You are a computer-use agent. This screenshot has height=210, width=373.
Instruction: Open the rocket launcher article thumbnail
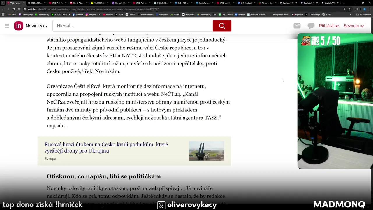[206, 151]
